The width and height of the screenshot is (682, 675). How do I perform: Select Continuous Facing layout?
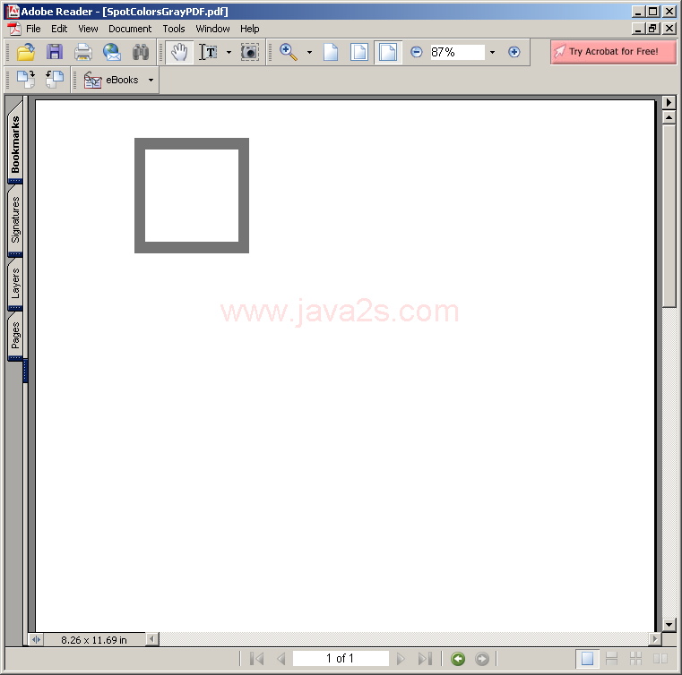636,659
